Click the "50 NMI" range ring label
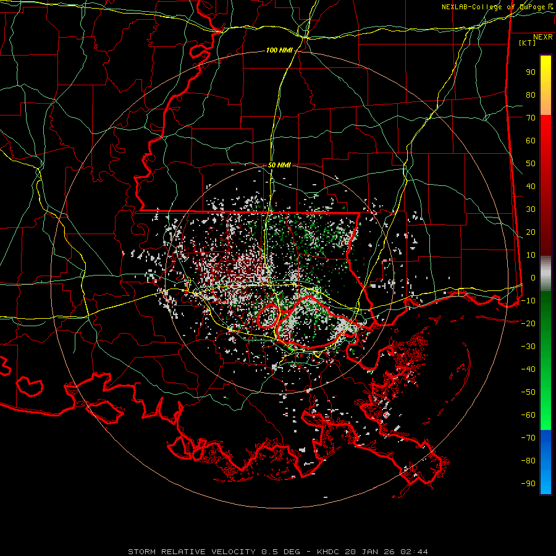556x556 pixels. [279, 165]
